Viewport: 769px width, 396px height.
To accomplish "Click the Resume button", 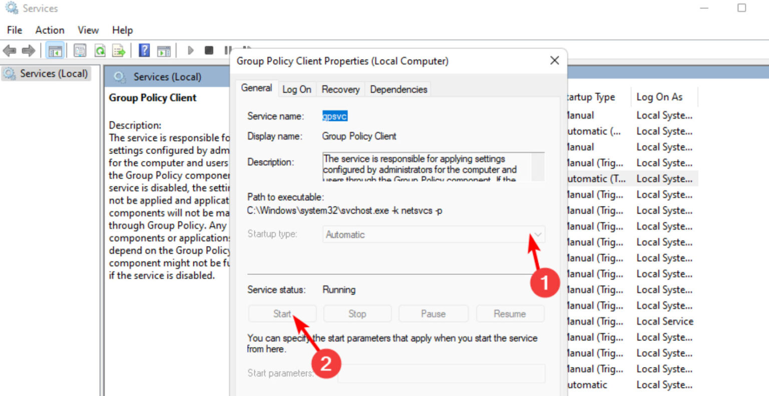I will (x=510, y=313).
